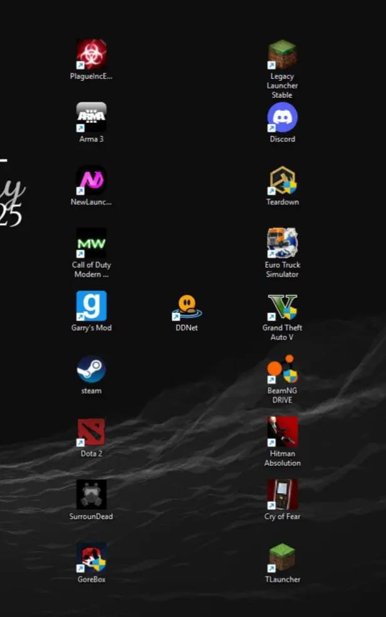Viewport: 386px width, 617px height.
Task: Click the "Euro Truck Simulator" label
Action: (x=282, y=270)
